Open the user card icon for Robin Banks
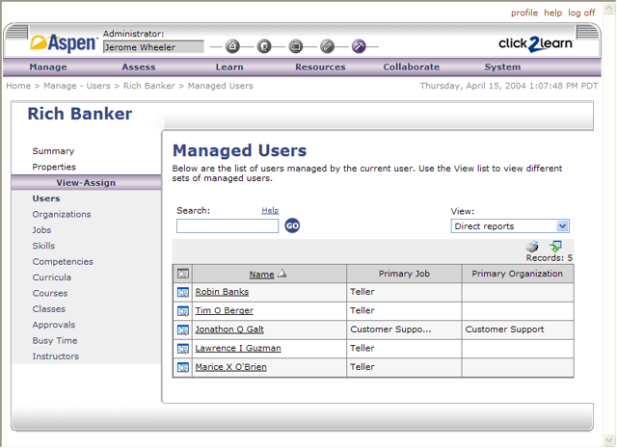 point(183,292)
